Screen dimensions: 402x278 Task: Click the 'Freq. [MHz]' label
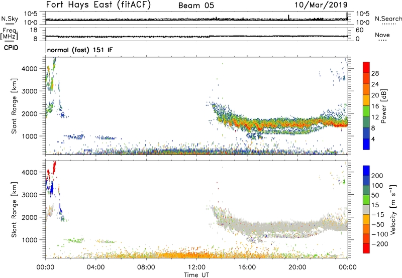click(x=9, y=34)
